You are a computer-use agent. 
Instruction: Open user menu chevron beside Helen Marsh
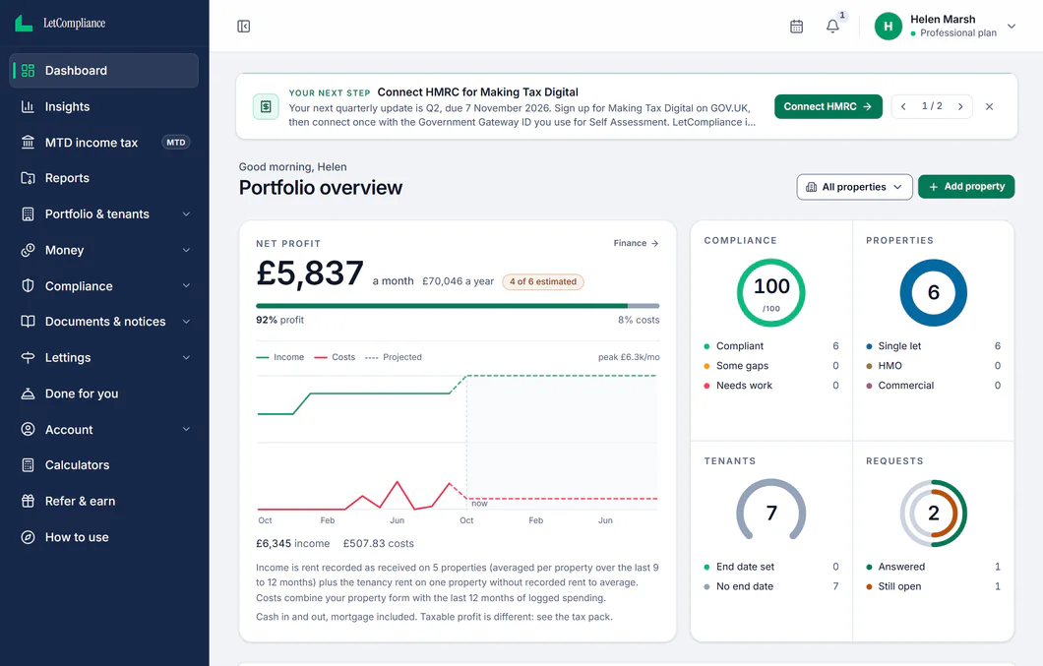1012,26
